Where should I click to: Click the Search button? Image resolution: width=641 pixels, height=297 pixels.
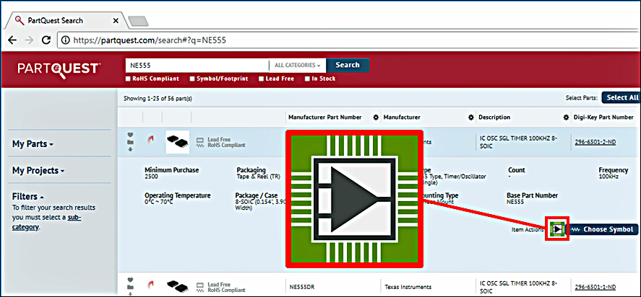(348, 66)
